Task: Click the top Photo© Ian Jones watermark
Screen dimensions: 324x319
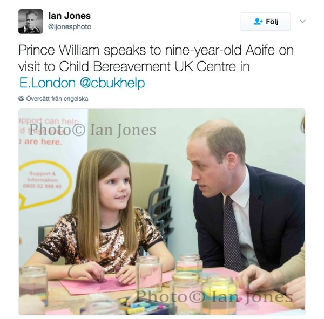Action: click(92, 130)
